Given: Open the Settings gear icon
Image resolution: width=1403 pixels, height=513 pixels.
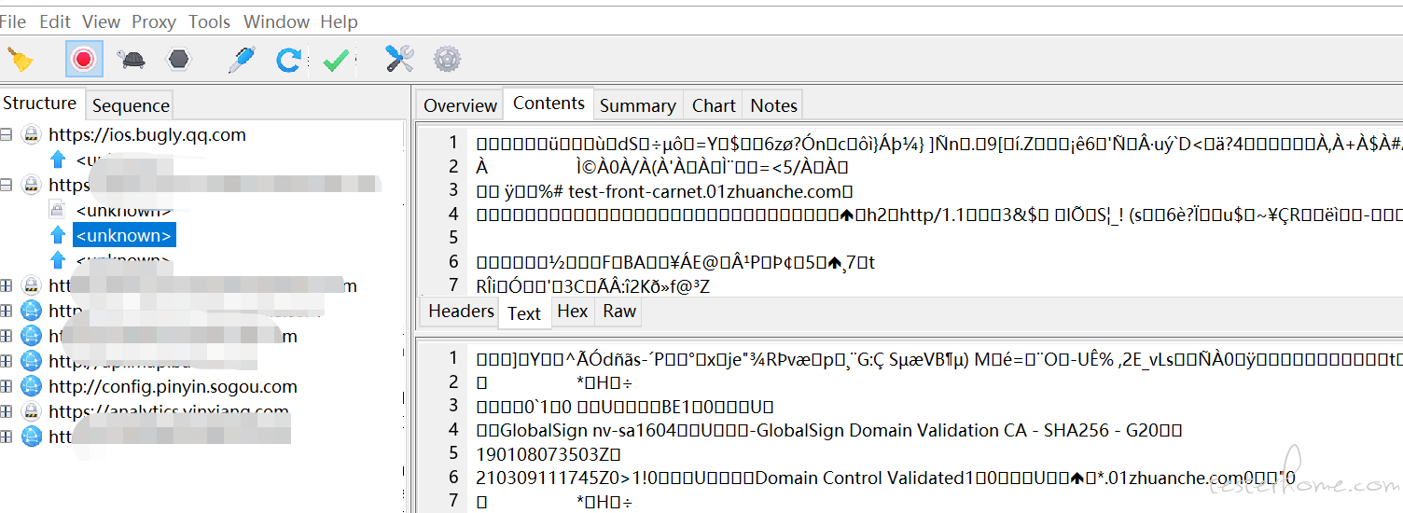Looking at the screenshot, I should (448, 60).
